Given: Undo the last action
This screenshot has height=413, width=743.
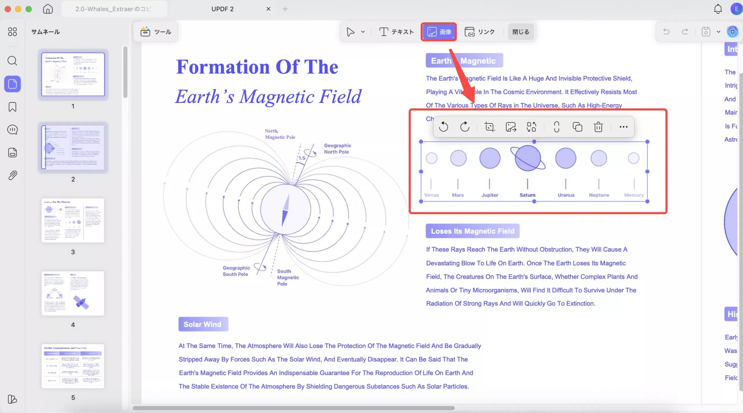Looking at the screenshot, I should coord(666,32).
